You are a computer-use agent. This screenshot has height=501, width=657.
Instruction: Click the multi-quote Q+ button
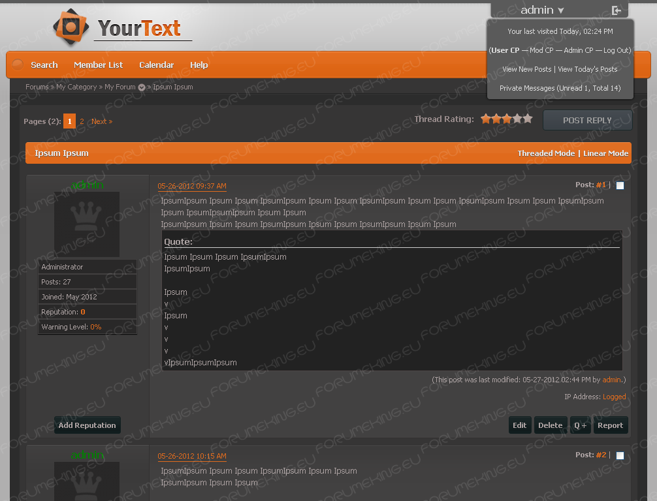pyautogui.click(x=580, y=425)
